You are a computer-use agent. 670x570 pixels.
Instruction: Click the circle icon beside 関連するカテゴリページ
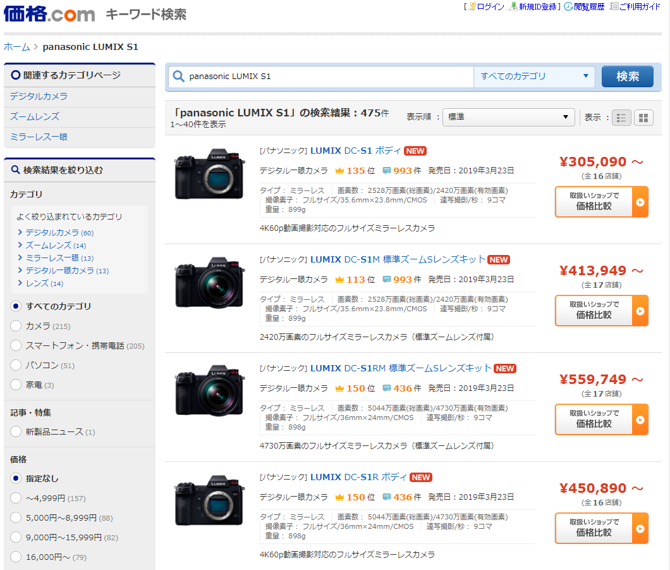pos(15,75)
